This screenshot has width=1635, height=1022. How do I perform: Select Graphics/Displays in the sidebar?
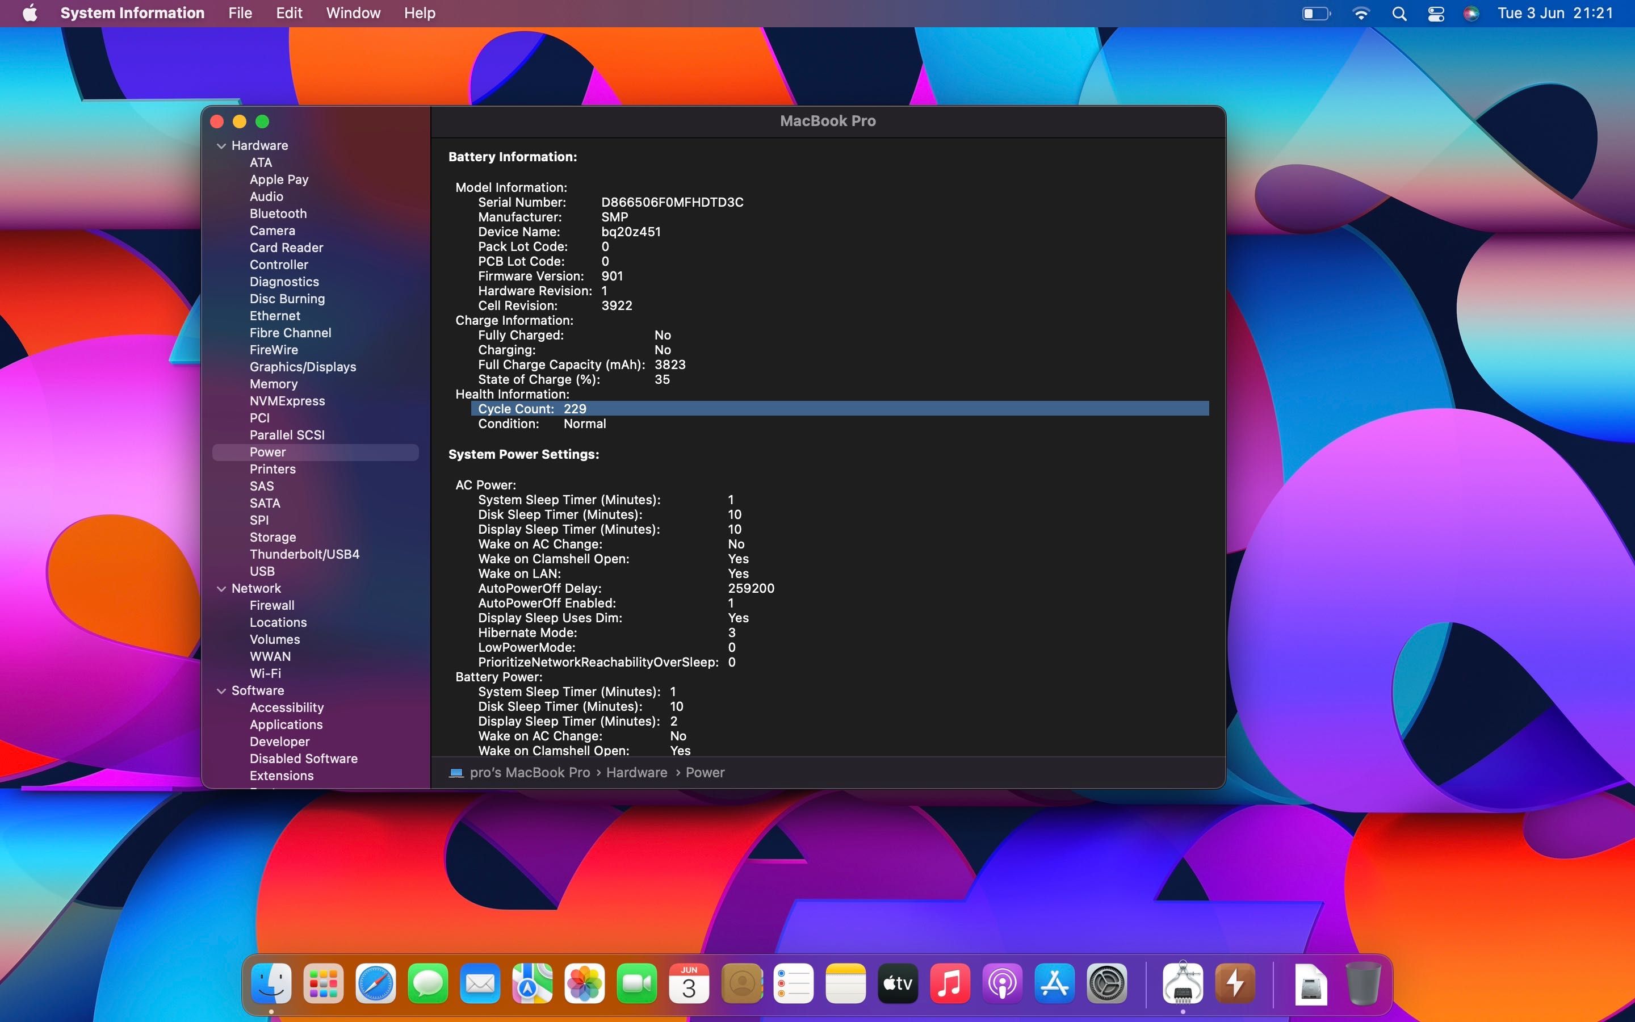click(x=303, y=367)
